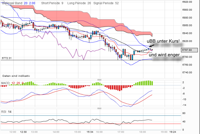
Task: Click the current price box 6797.80
Action: point(189,50)
